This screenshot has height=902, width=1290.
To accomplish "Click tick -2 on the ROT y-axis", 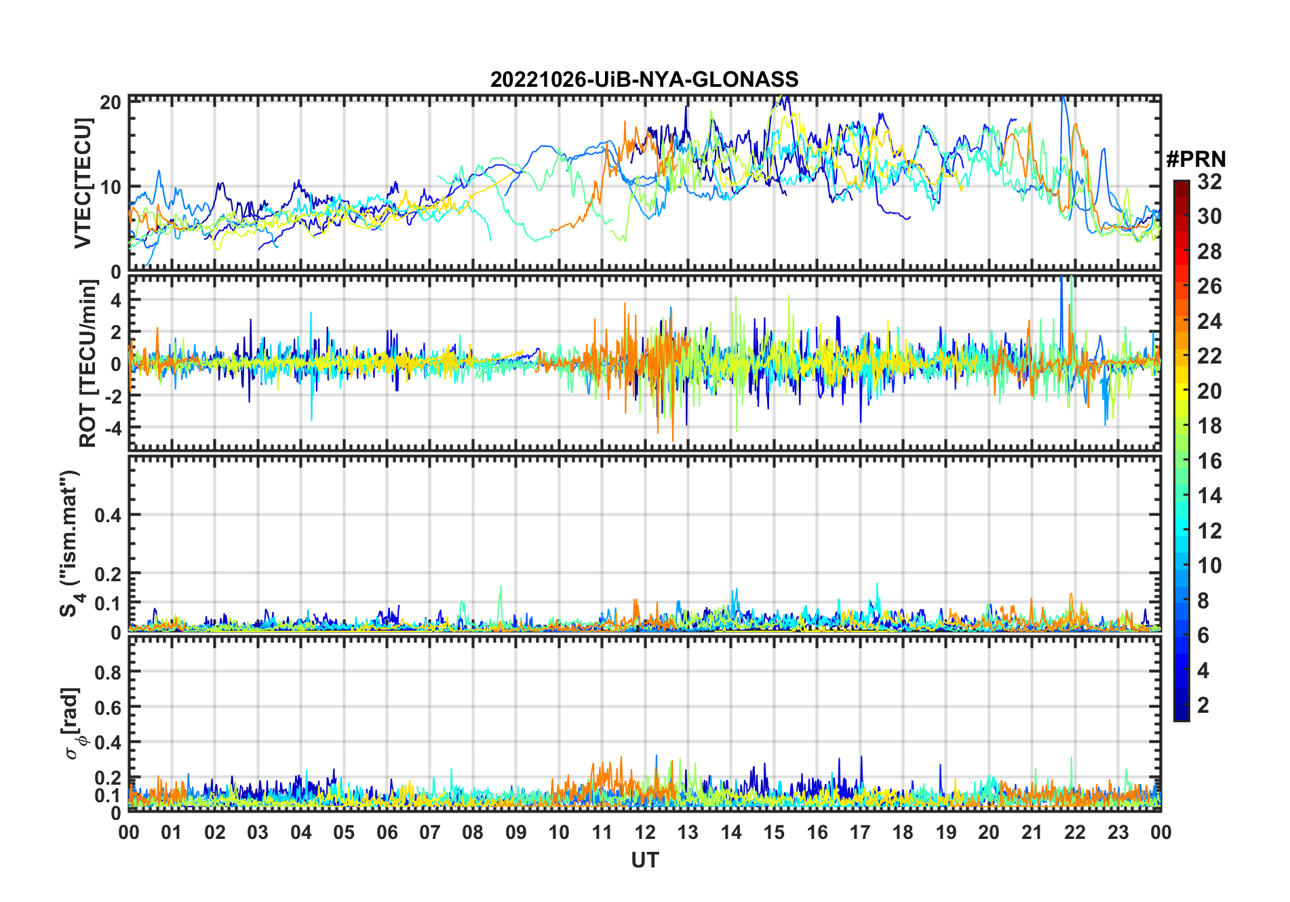I will pyautogui.click(x=112, y=395).
